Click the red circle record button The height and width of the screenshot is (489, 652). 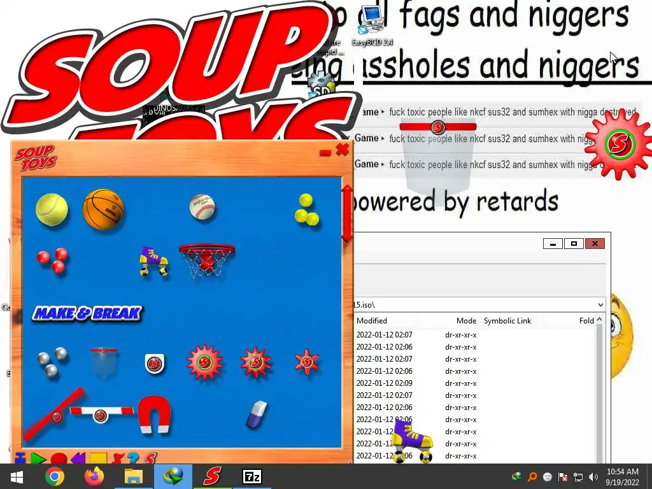(x=59, y=459)
